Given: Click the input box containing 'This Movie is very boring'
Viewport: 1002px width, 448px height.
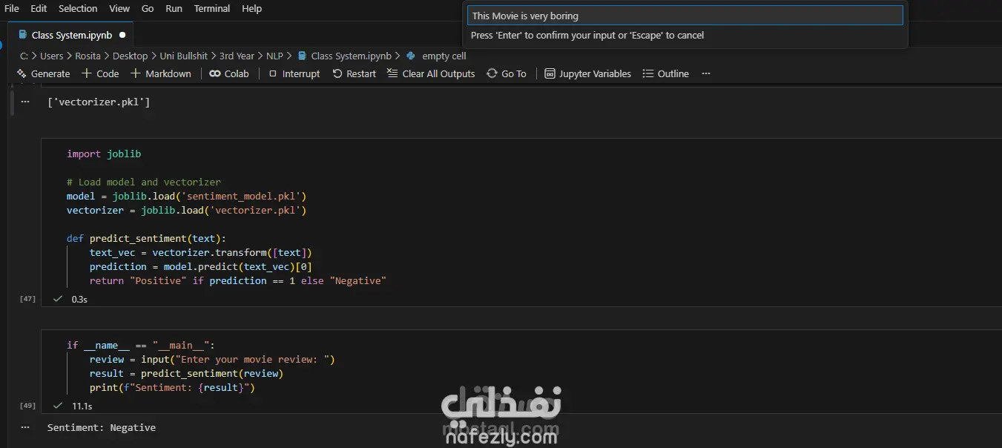Looking at the screenshot, I should (x=685, y=16).
